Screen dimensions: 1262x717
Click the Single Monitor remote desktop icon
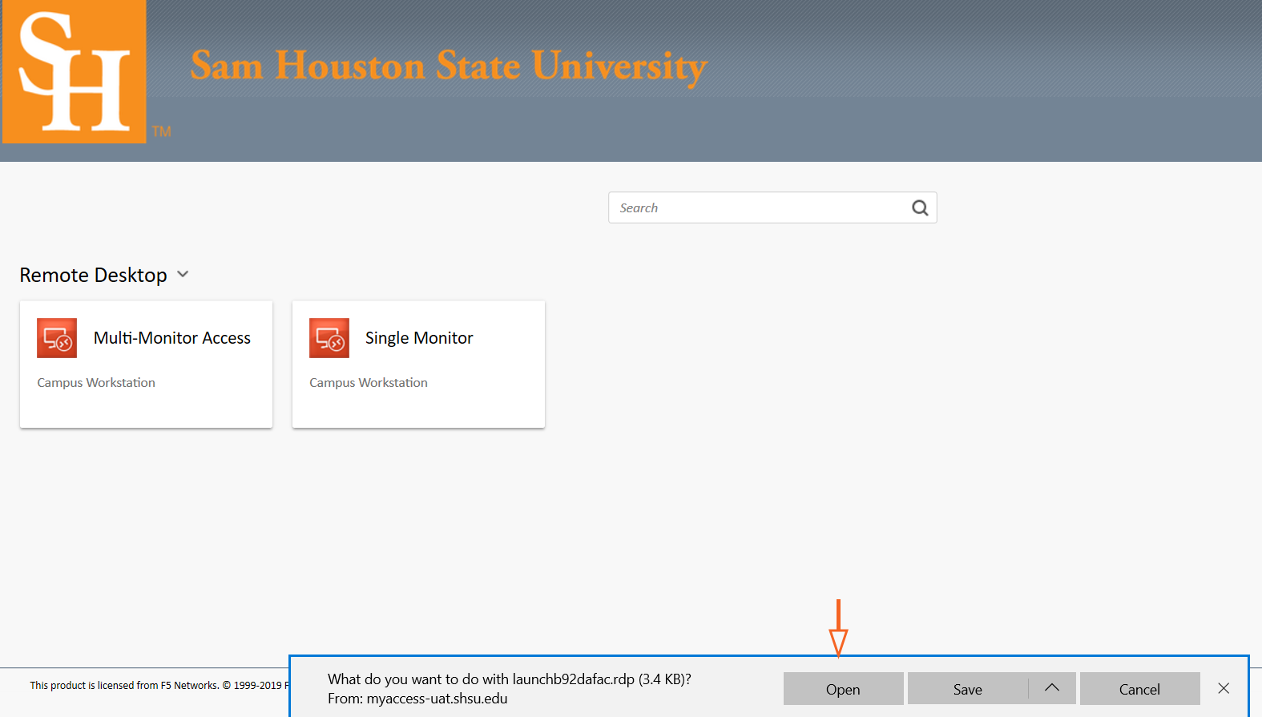(329, 338)
